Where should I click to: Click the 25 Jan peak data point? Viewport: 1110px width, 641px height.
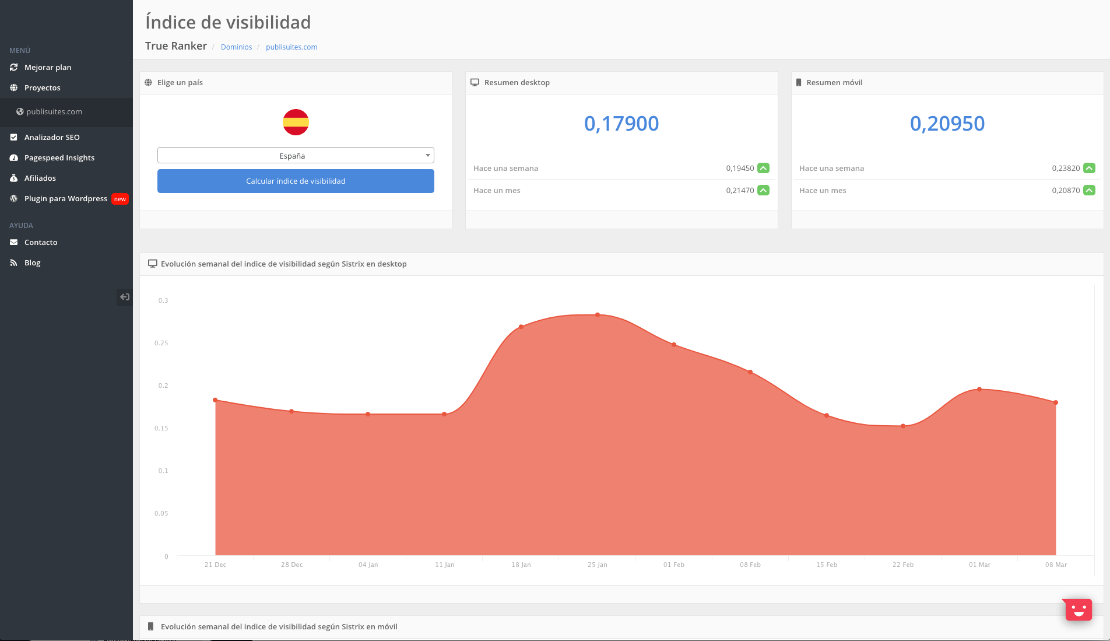[598, 314]
